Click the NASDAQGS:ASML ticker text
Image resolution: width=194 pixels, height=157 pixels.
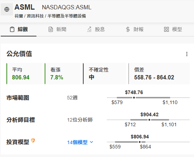(x=67, y=7)
